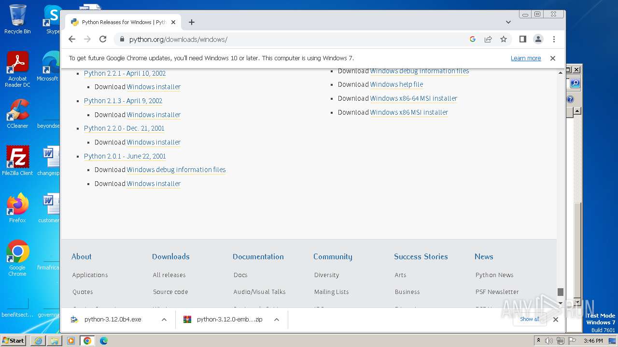
Task: Open the Downloads footer heading
Action: coord(171,256)
